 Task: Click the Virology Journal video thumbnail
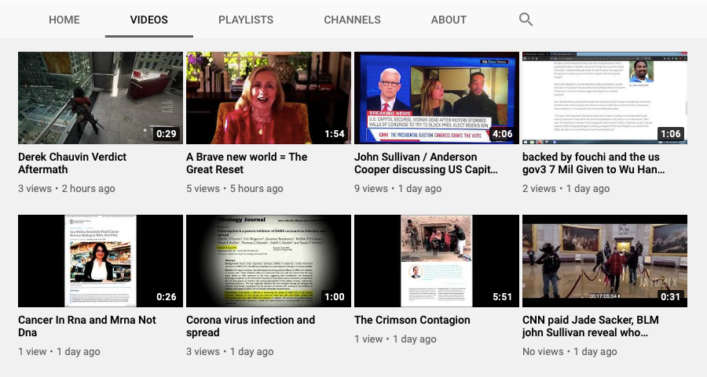(269, 261)
